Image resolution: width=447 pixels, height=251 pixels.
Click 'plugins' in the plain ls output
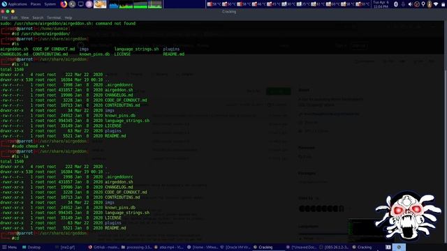[x=171, y=49]
